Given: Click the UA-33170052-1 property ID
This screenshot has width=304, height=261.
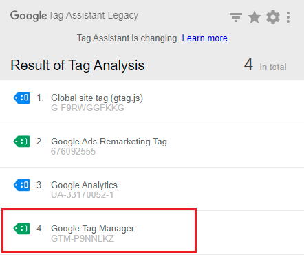Looking at the screenshot, I should pos(83,195).
